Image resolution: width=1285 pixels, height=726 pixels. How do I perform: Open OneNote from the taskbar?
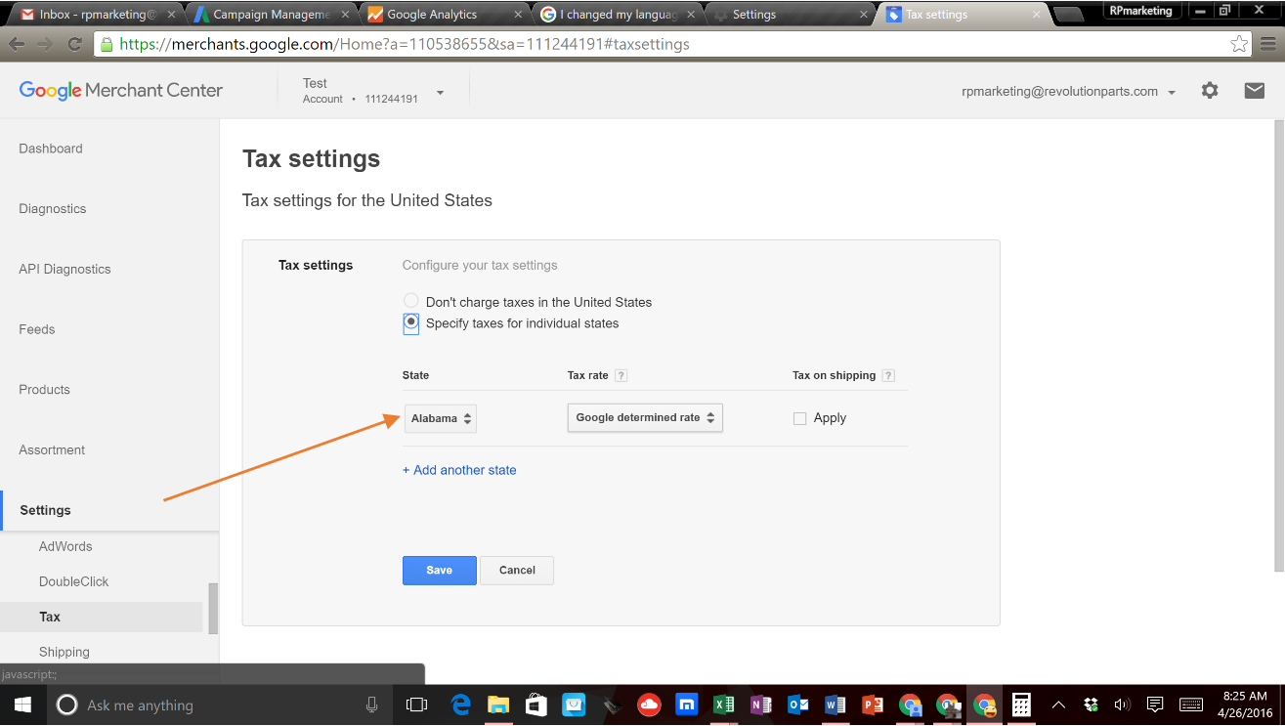(x=761, y=705)
